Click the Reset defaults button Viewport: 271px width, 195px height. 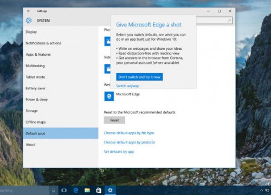pos(114,120)
